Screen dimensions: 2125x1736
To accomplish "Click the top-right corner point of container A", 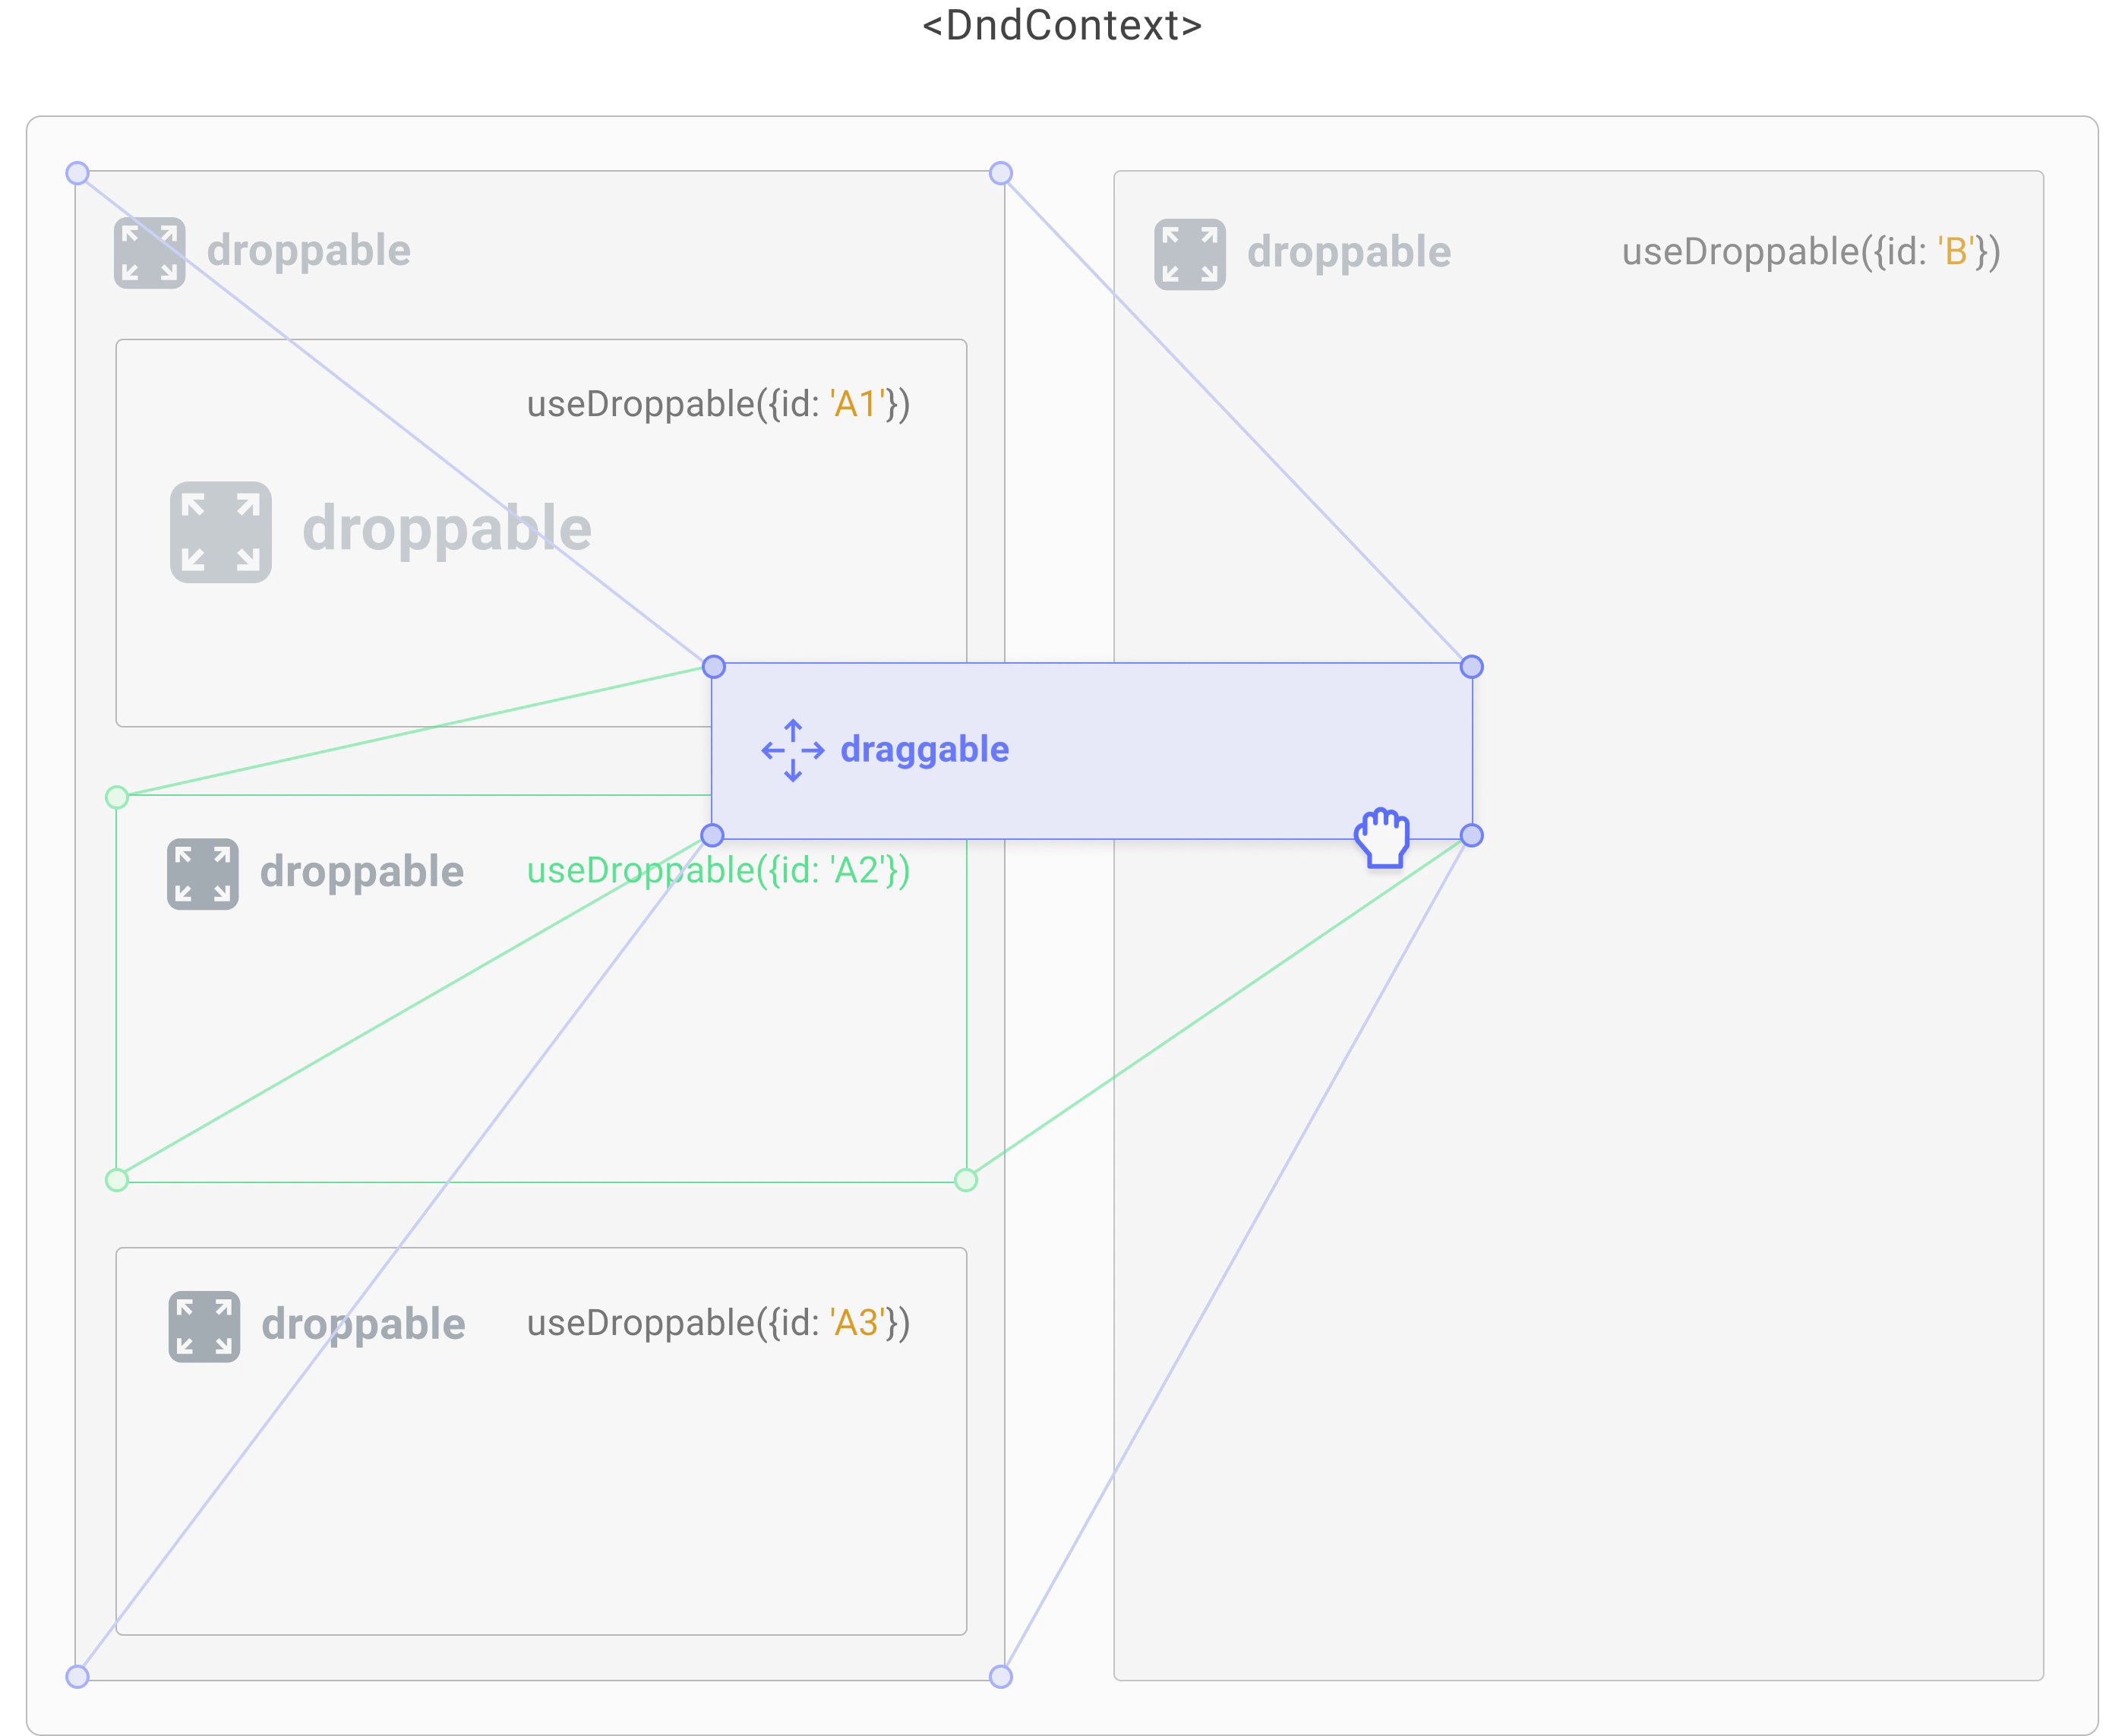I will pos(1000,173).
